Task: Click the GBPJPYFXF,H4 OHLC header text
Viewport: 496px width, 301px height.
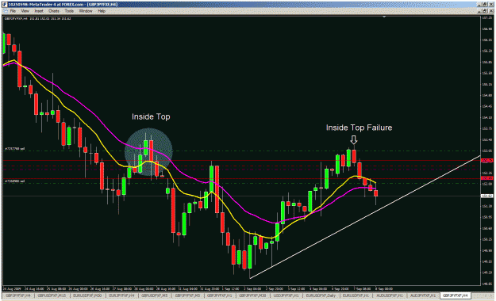Action: pos(37,19)
